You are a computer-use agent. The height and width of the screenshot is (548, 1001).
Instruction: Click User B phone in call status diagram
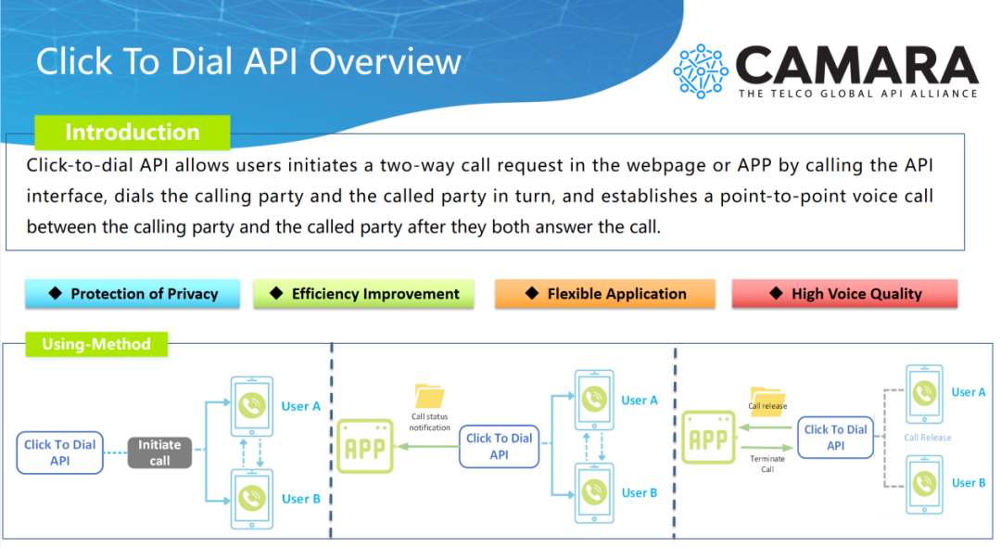click(594, 493)
